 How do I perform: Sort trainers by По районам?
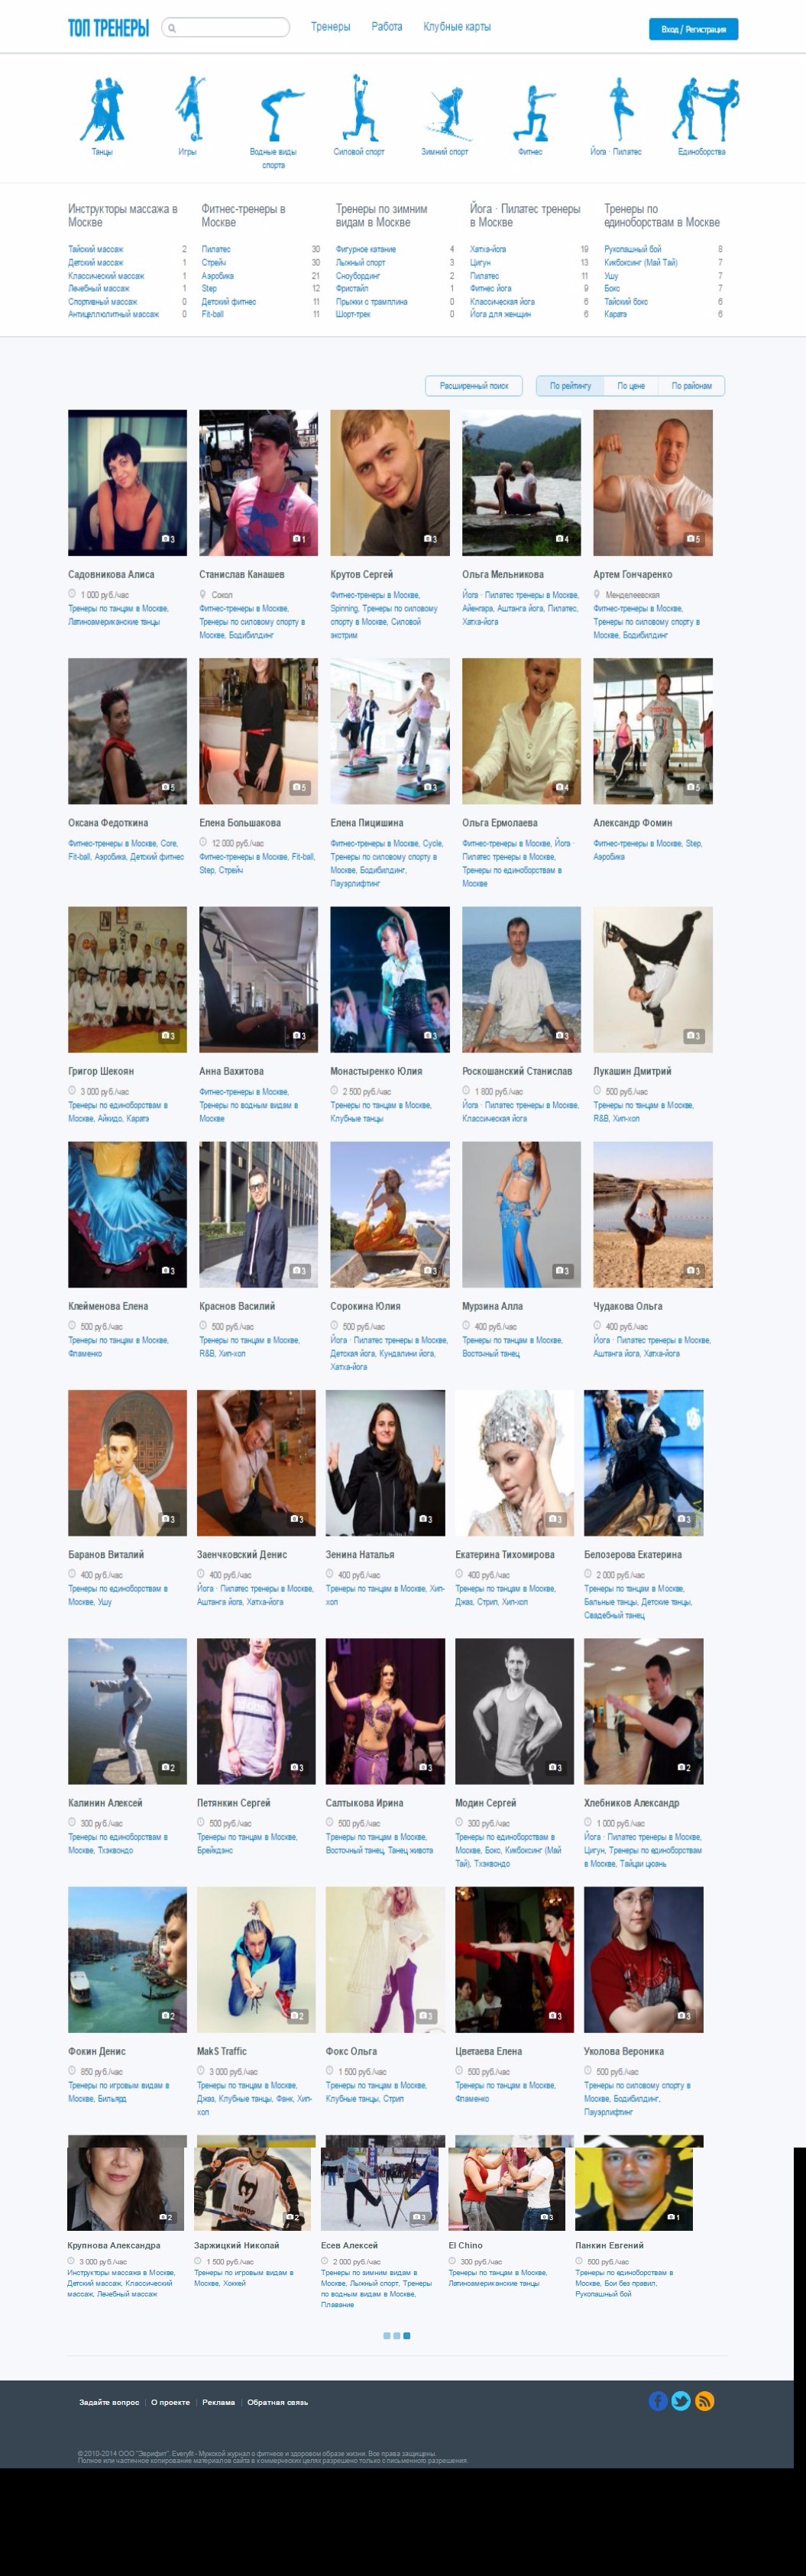691,385
